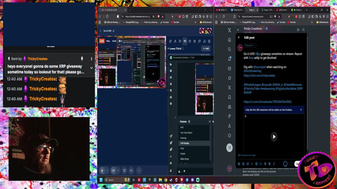Open Streamlabs settings gear icon
The height and width of the screenshot is (189, 337).
coord(171,163)
